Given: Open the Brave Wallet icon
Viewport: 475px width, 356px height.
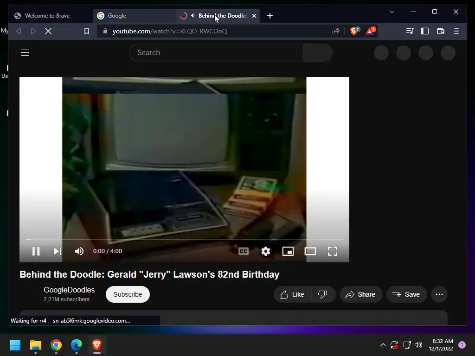Looking at the screenshot, I should point(441,31).
